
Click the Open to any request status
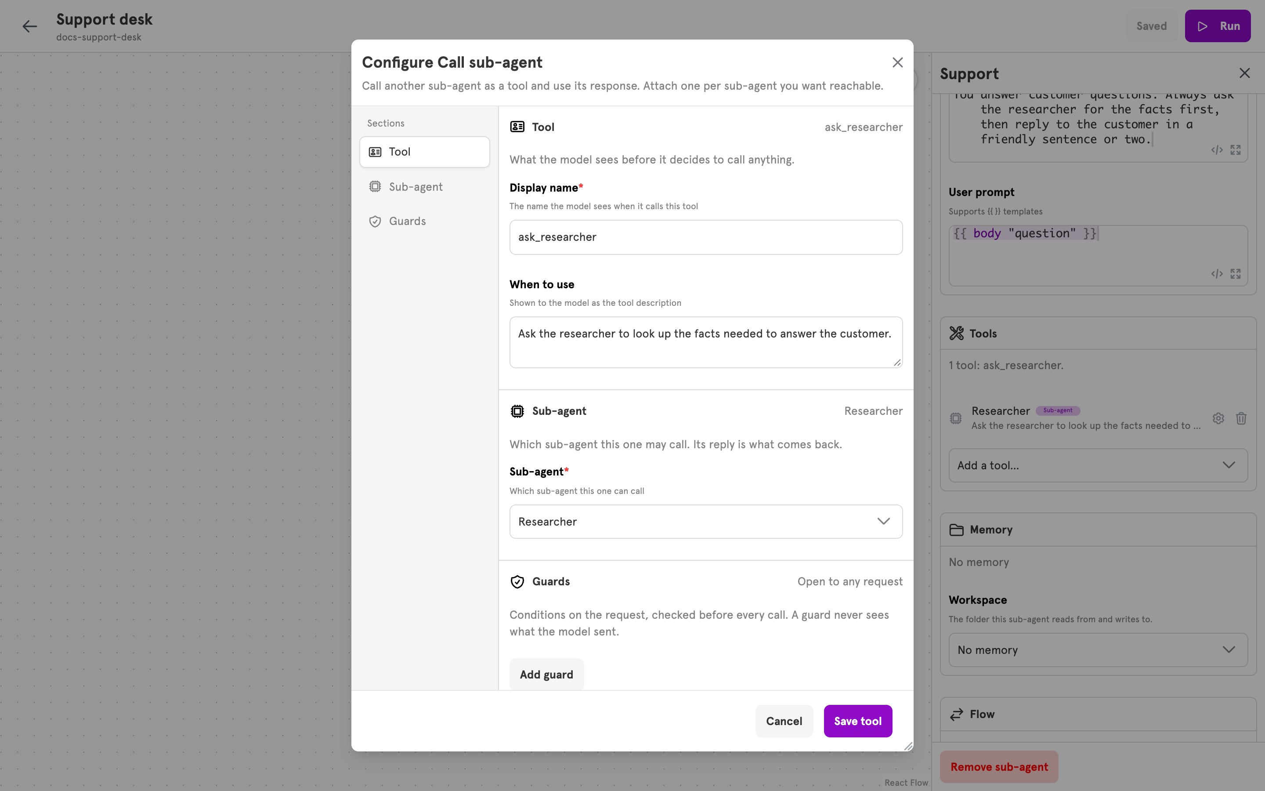(850, 582)
